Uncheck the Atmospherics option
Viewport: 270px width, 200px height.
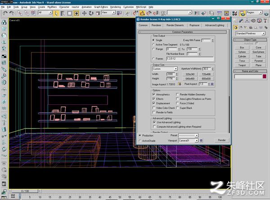(154, 94)
